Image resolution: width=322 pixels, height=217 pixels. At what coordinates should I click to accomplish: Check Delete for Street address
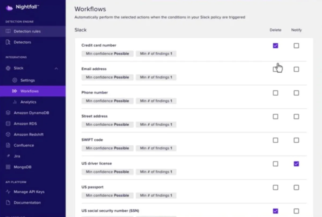(275, 117)
